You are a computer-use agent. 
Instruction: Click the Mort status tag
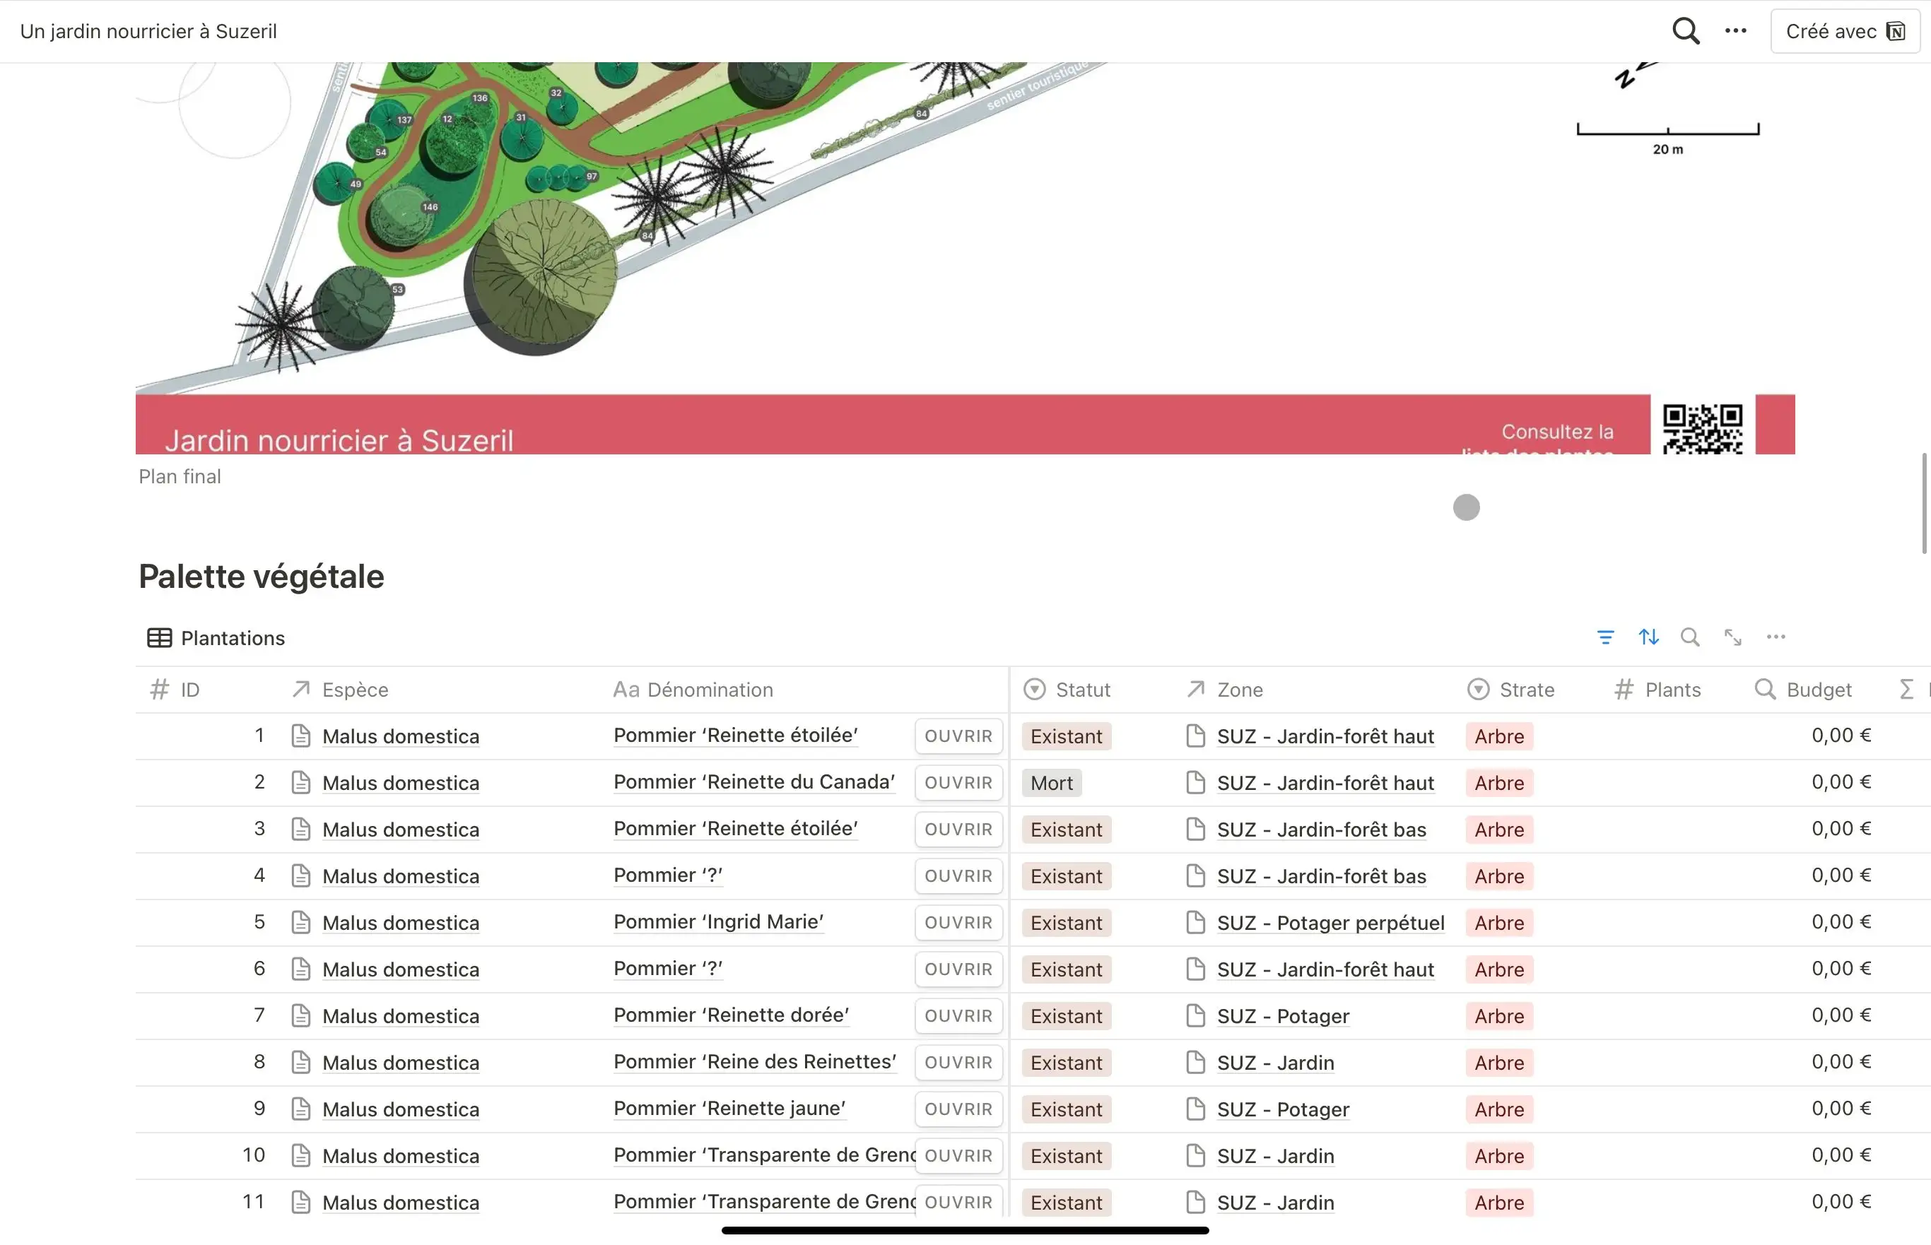point(1051,783)
